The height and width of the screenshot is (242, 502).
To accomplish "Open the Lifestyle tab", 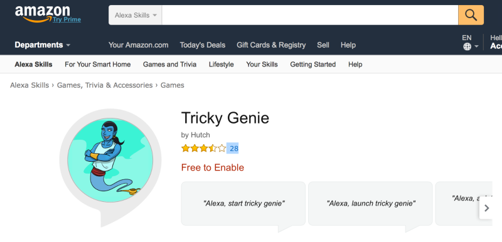I will tap(222, 65).
